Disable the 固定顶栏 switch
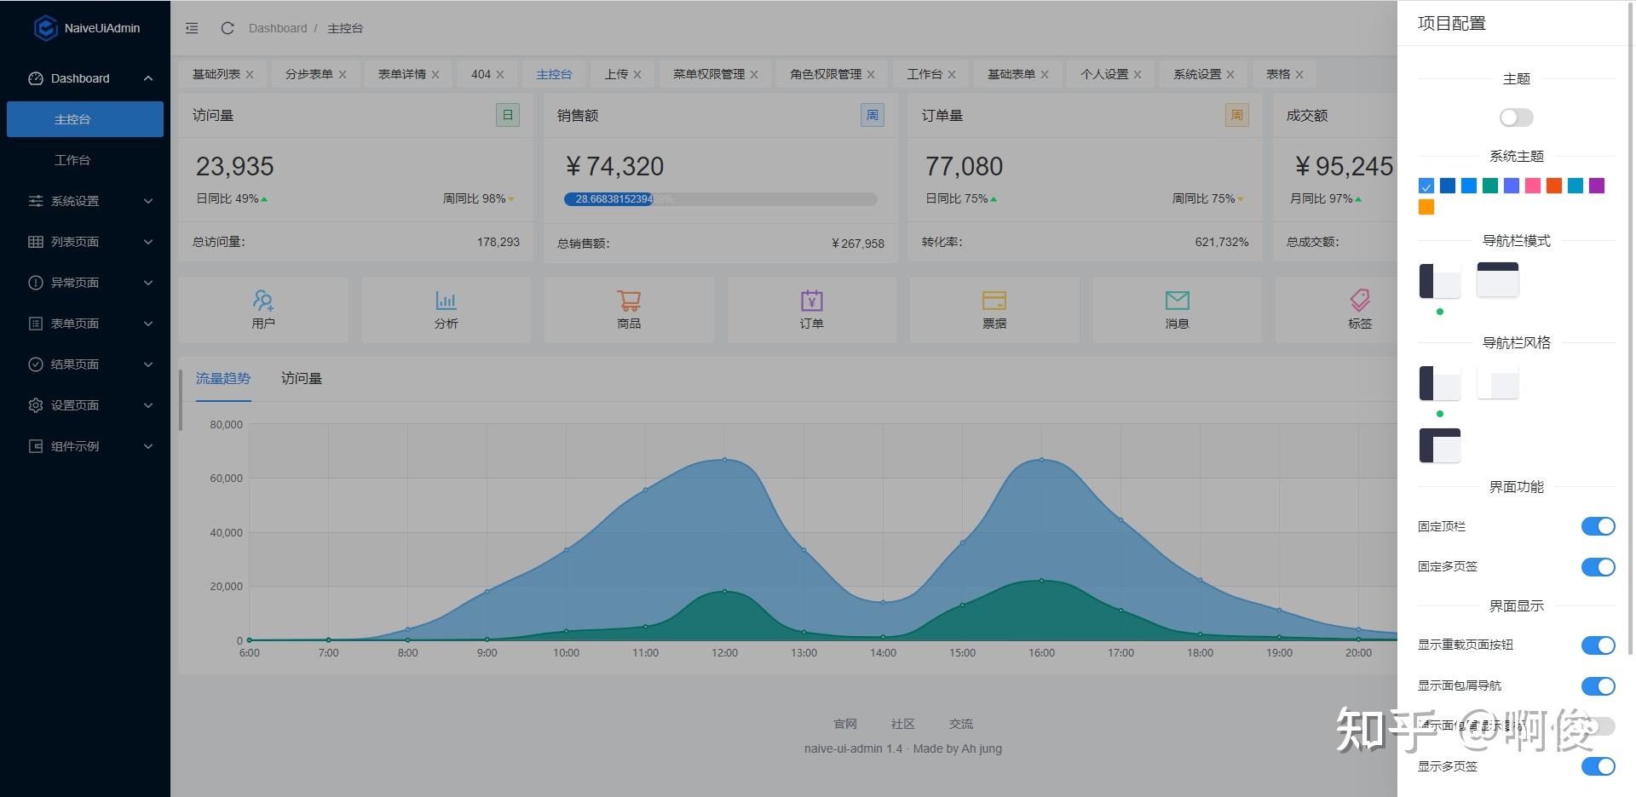 [x=1598, y=526]
